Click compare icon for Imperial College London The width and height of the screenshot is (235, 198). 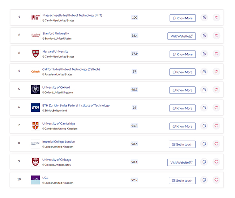pyautogui.click(x=204, y=144)
